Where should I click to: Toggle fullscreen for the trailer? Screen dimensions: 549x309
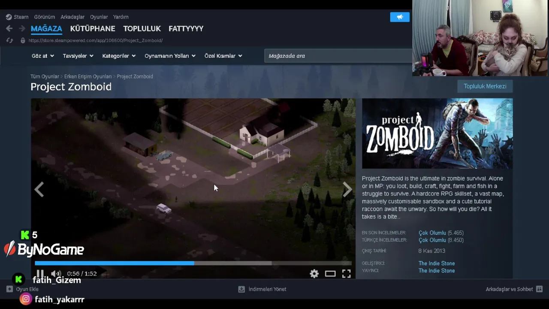pos(346,273)
